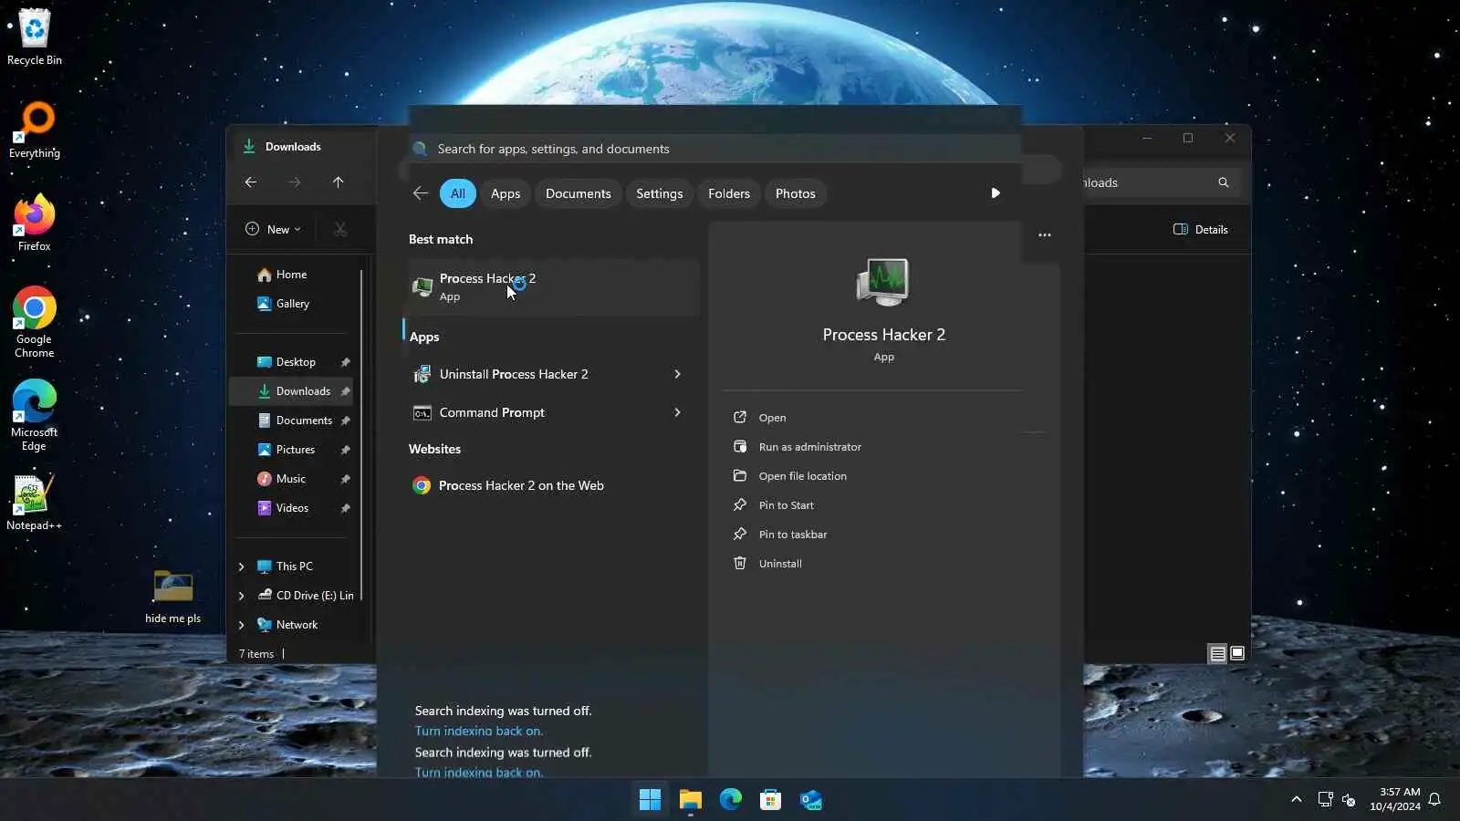Open Edge from the taskbar
The image size is (1460, 821).
(730, 800)
